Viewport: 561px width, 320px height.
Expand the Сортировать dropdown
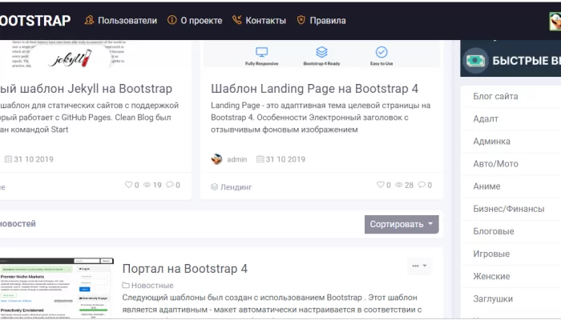click(x=402, y=224)
